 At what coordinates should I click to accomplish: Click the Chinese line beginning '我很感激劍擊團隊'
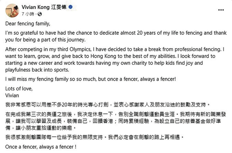95,137
